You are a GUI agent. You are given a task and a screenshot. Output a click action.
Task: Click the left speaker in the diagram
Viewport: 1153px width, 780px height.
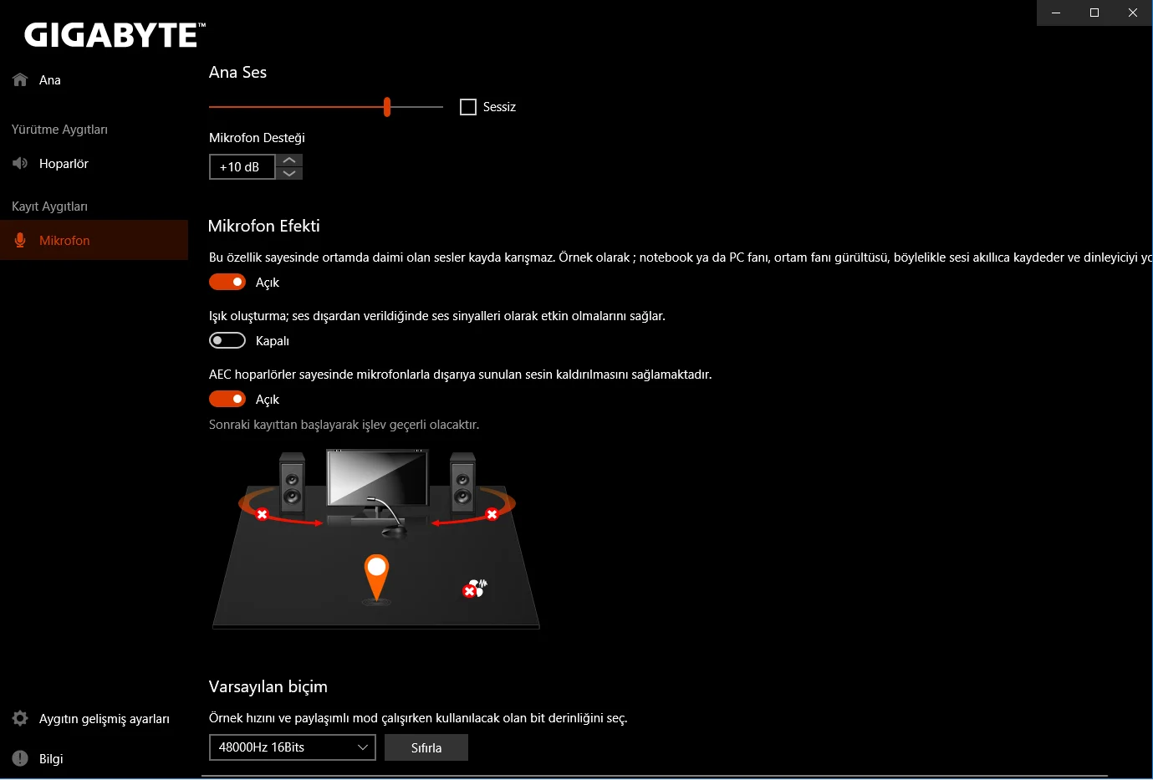click(x=292, y=482)
